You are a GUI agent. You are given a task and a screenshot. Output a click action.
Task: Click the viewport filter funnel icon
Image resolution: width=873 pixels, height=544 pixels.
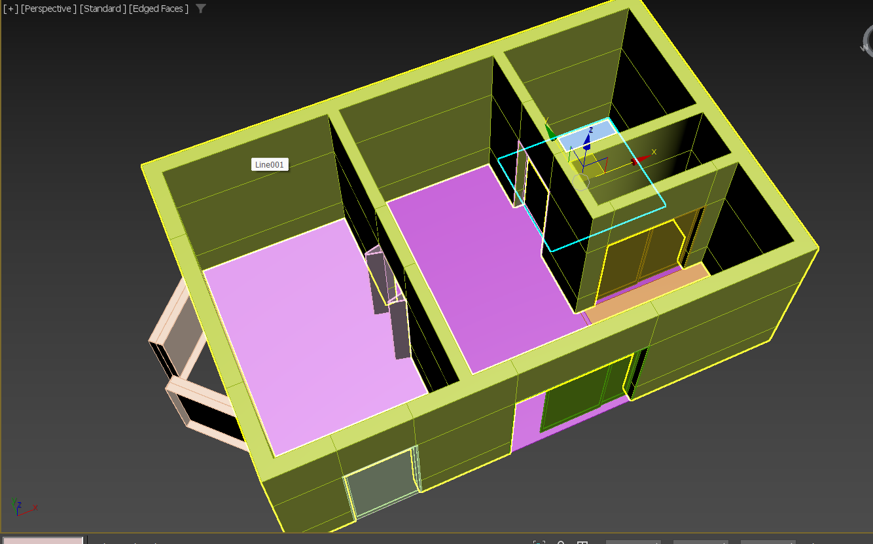201,9
